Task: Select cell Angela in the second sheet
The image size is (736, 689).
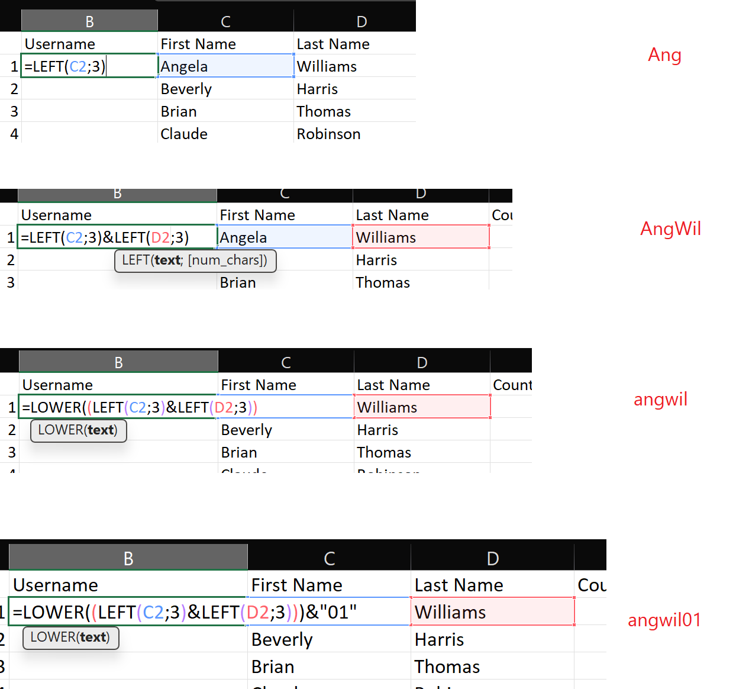Action: [x=285, y=237]
